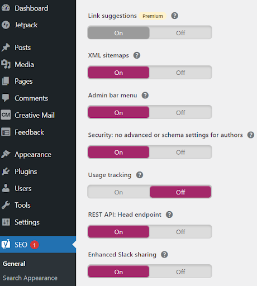Click the Premium badge label
The height and width of the screenshot is (286, 257).
click(153, 16)
